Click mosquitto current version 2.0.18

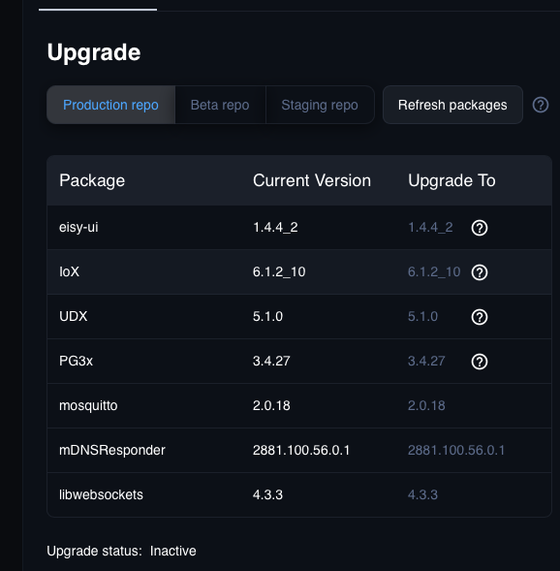pos(271,405)
